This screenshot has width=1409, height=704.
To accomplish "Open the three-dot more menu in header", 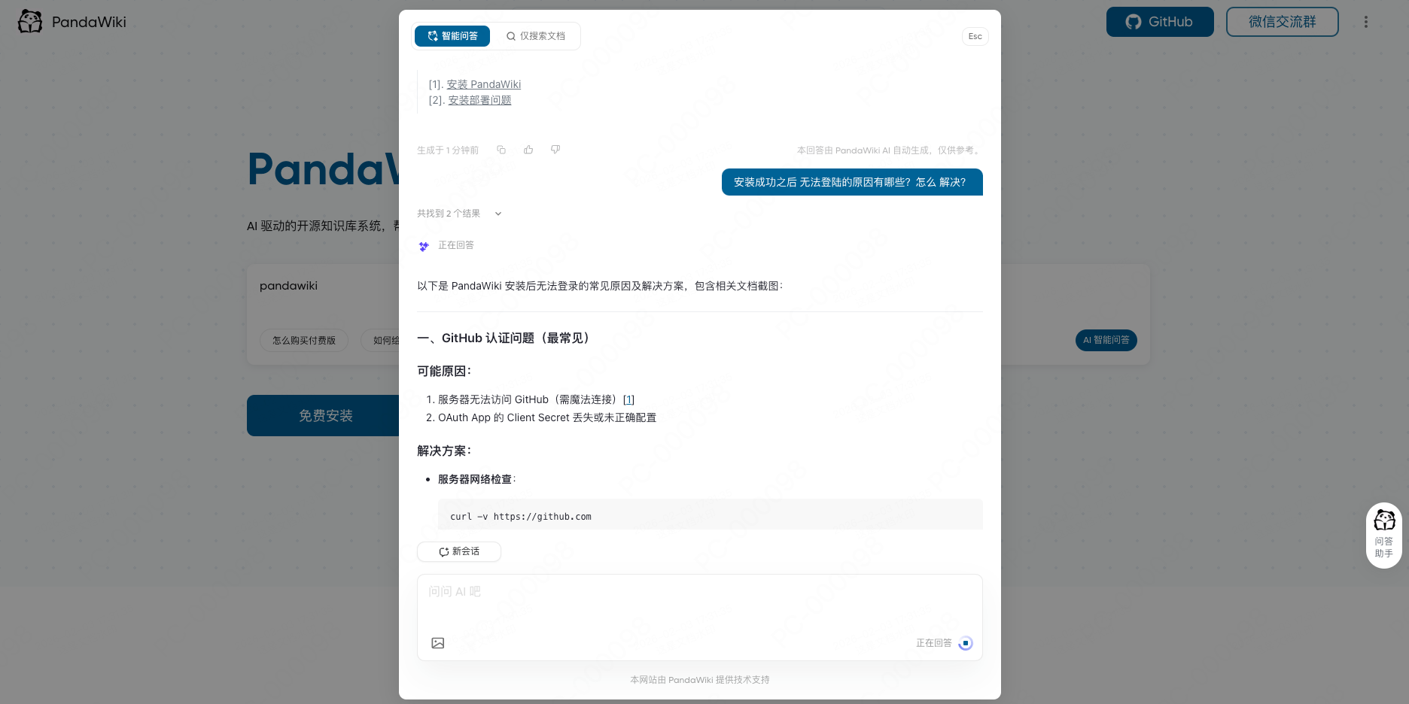I will [1366, 22].
